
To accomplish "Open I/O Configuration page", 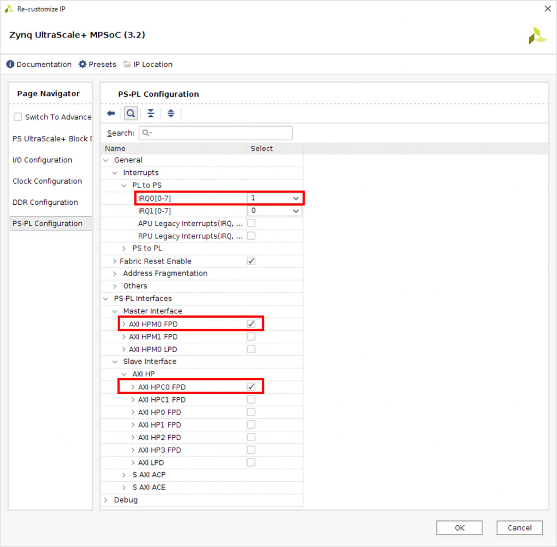I will tap(42, 160).
